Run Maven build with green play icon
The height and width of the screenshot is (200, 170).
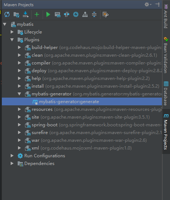(x=48, y=14)
